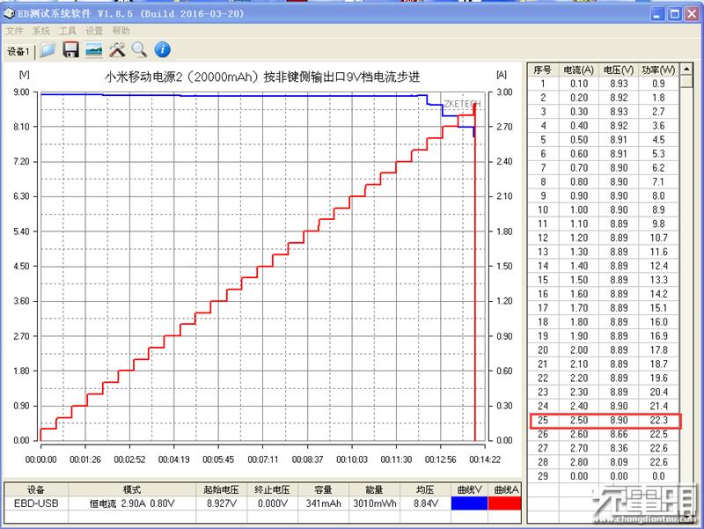
Task: Click the 8.927V start voltage cell
Action: click(x=222, y=503)
